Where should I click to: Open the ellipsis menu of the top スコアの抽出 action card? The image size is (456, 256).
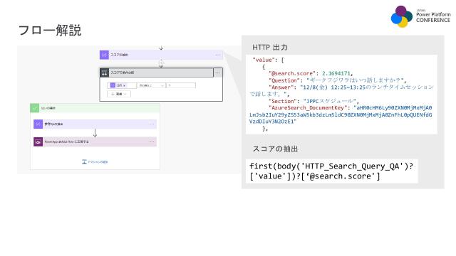pyautogui.click(x=218, y=55)
